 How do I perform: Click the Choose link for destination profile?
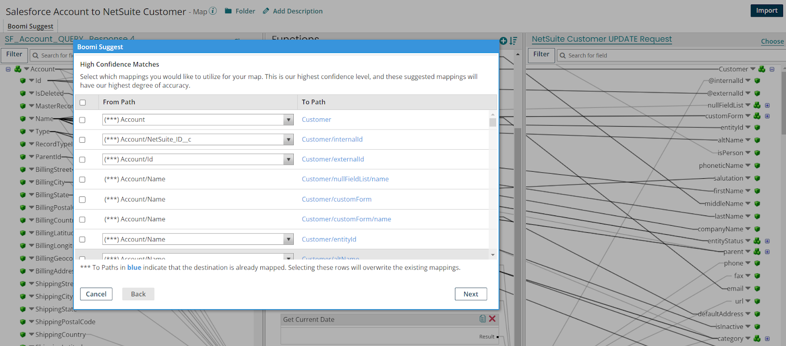pos(772,41)
